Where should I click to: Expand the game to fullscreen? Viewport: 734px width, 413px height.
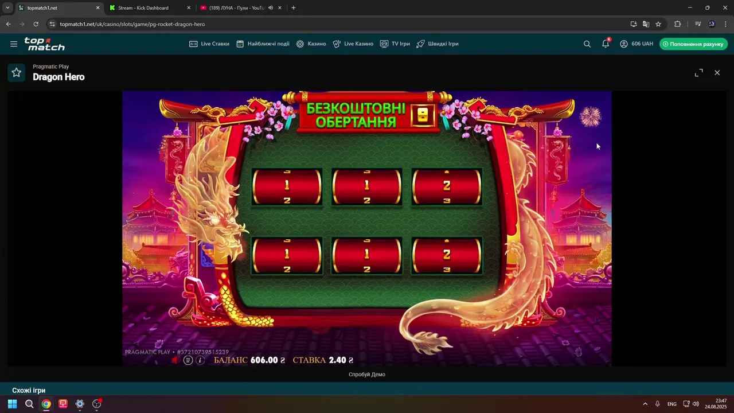(x=698, y=73)
